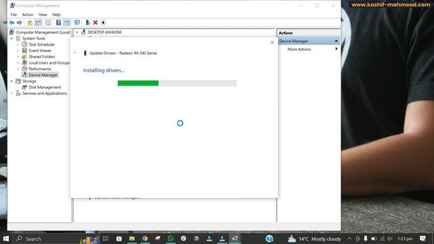434x244 pixels.
Task: Click the green Update device driver icon
Action: (x=87, y=22)
